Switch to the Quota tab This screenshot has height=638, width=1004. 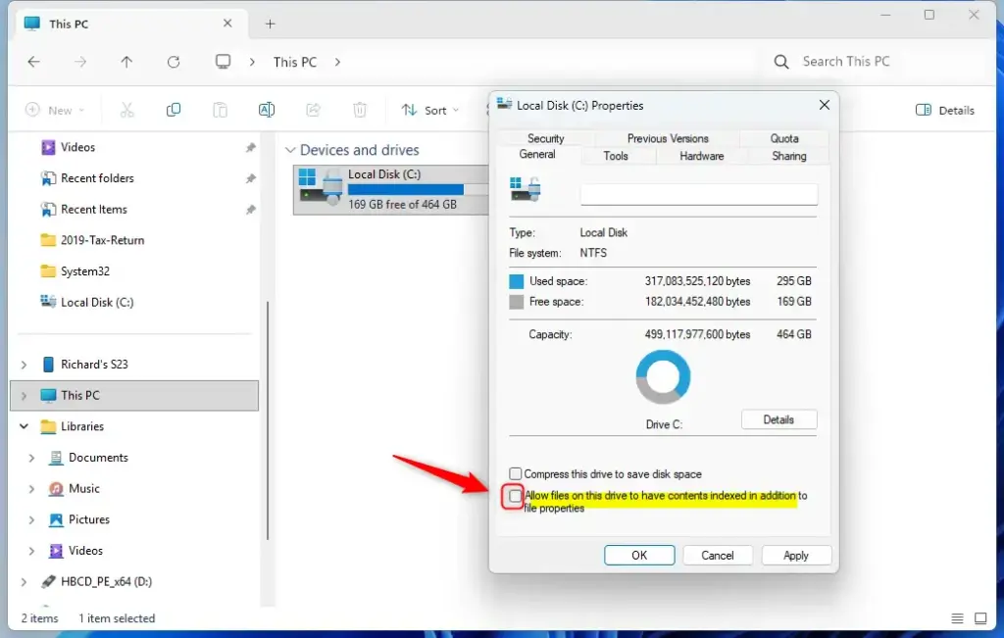(784, 138)
